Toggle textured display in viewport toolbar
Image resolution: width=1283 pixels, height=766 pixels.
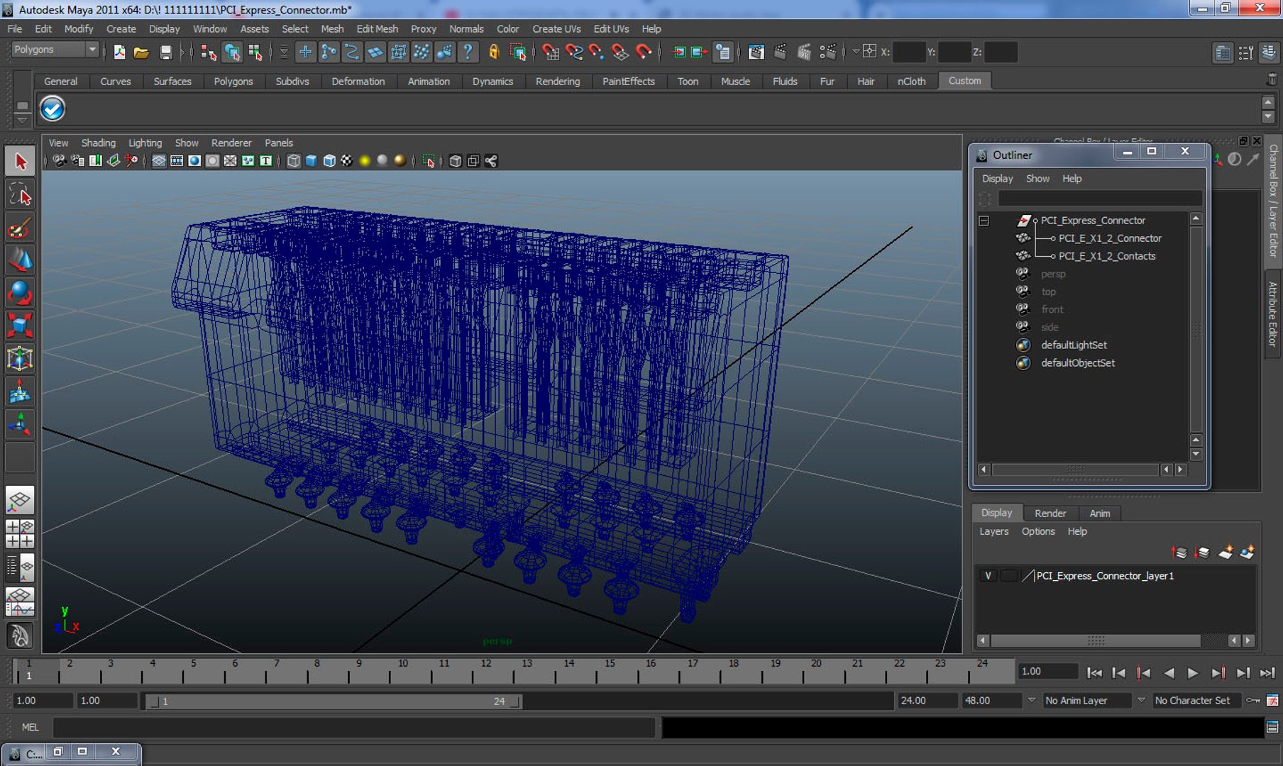(346, 161)
